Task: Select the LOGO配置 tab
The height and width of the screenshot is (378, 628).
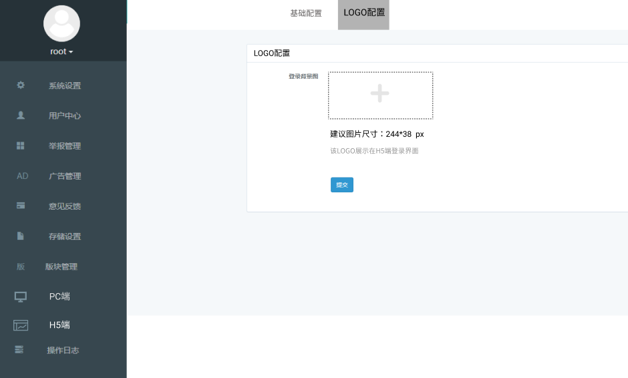Action: (x=363, y=15)
